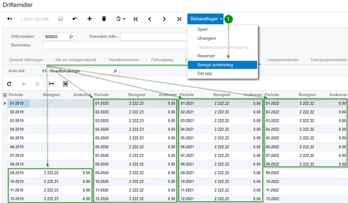Export grid to Excel icon
This screenshot has height=203, width=348.
click(65, 84)
